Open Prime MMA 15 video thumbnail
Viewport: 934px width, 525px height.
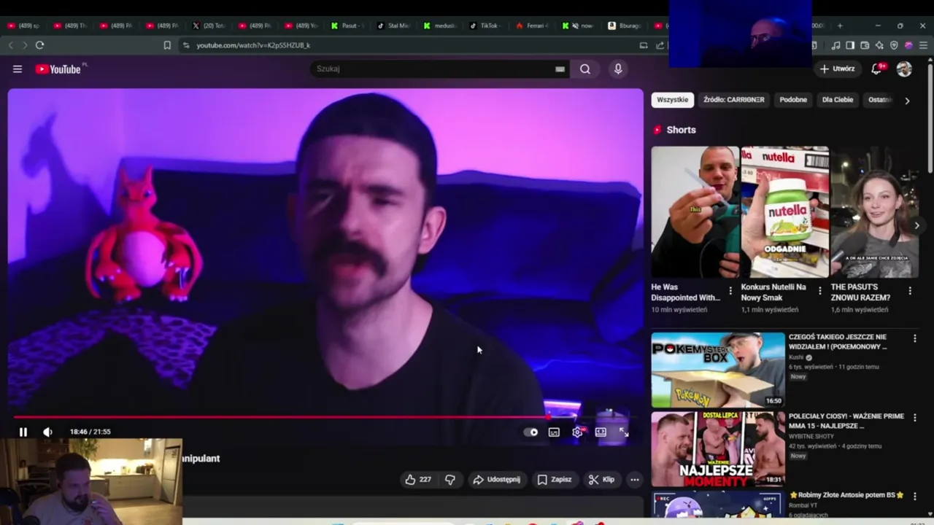point(718,449)
